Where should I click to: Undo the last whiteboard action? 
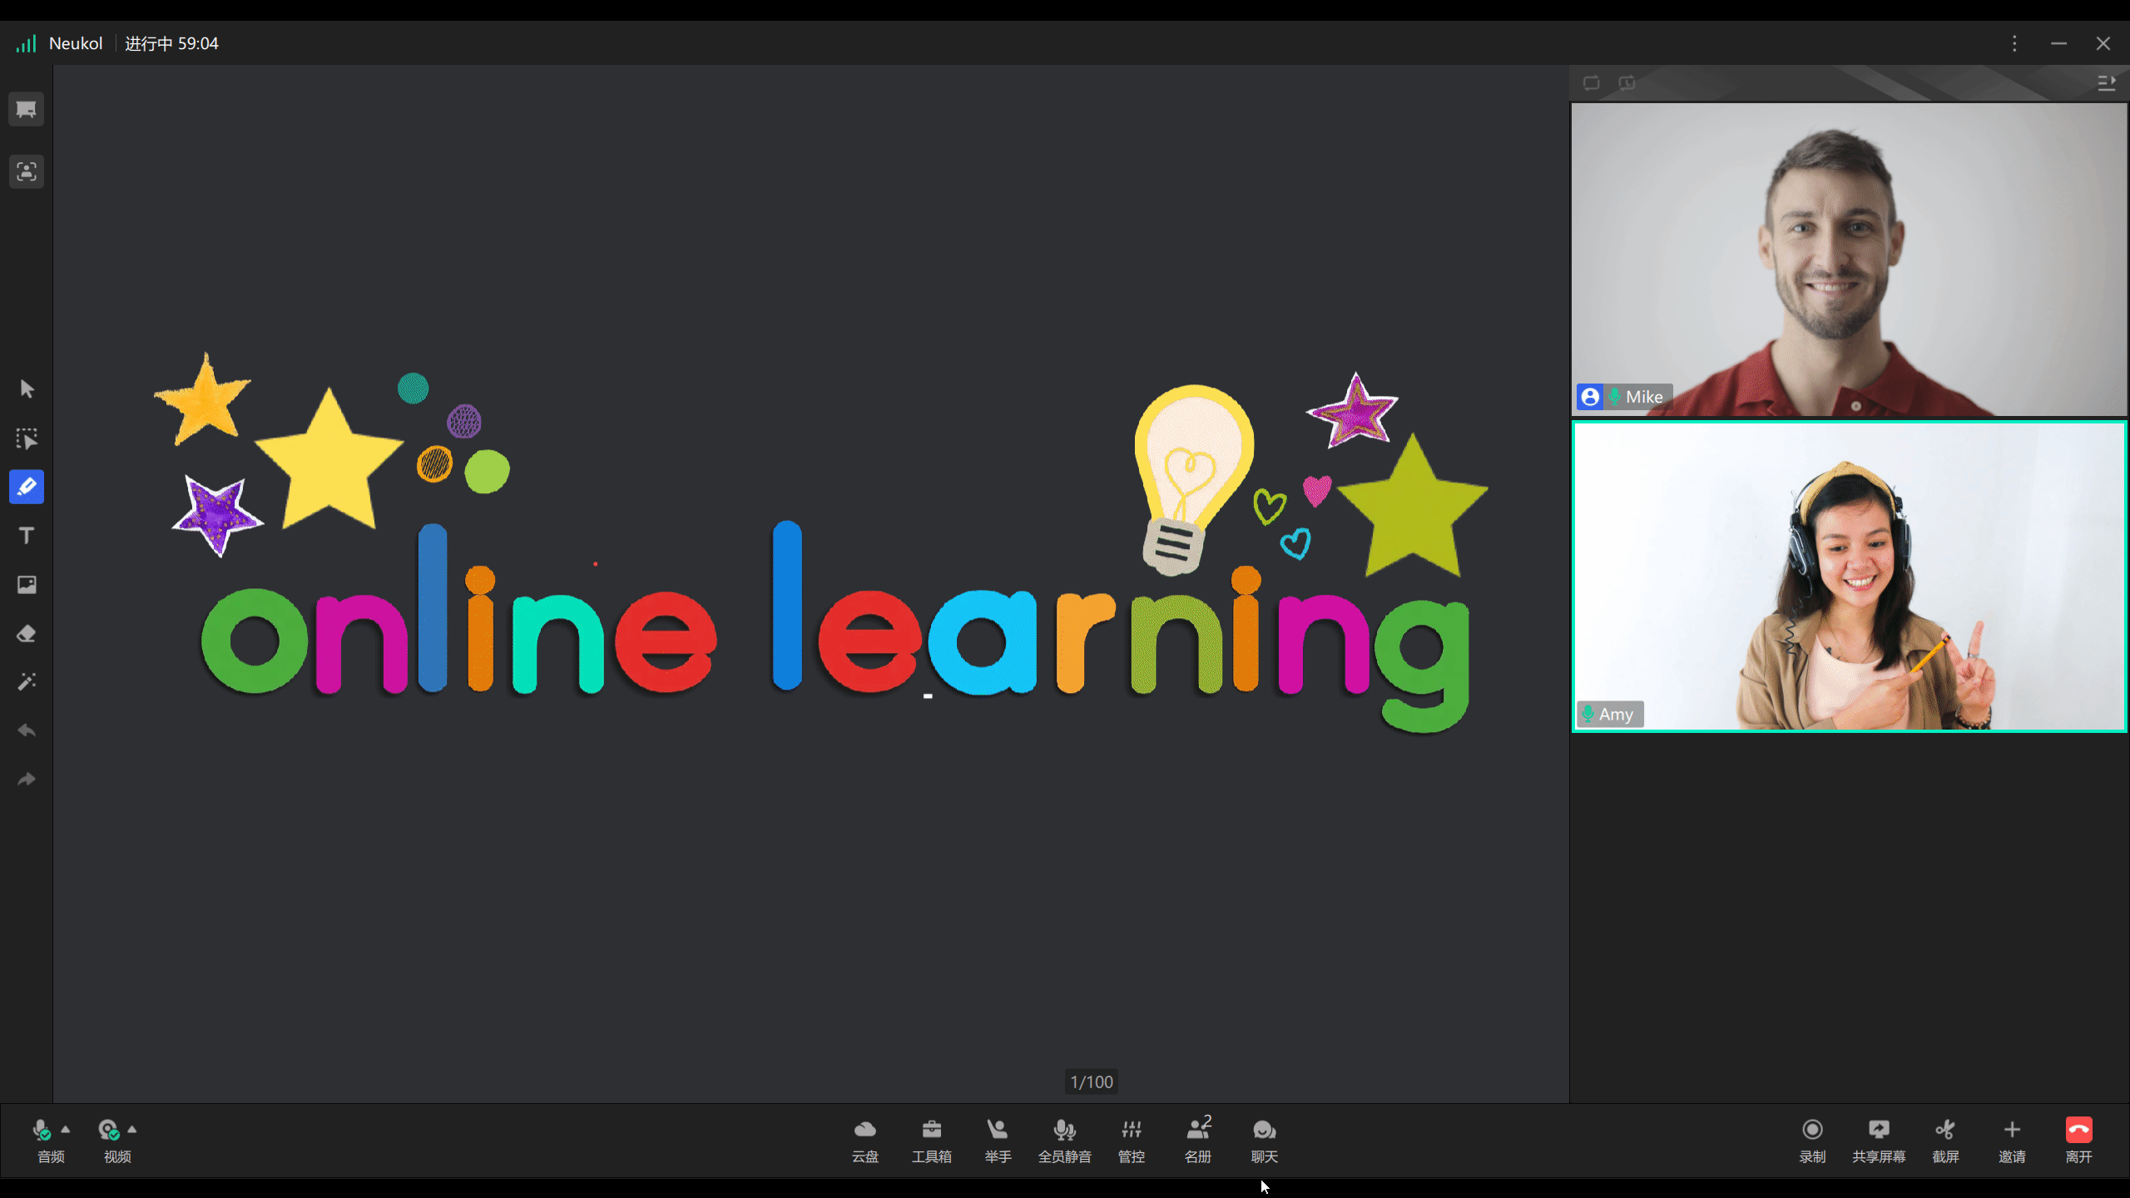[x=26, y=730]
